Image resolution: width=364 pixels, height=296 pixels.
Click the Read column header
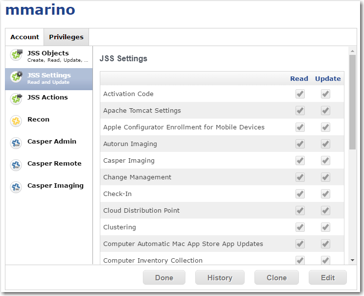tap(299, 78)
